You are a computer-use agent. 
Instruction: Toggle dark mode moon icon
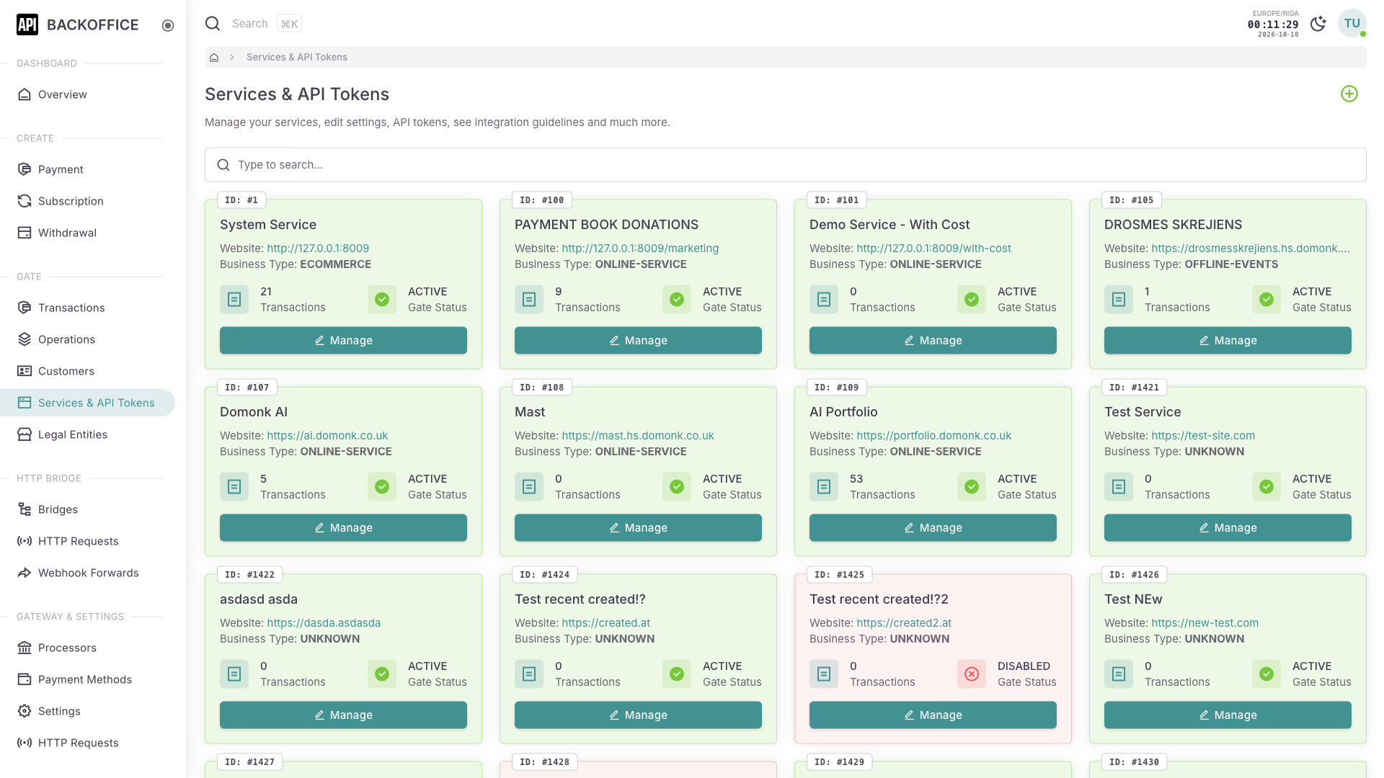(1318, 24)
